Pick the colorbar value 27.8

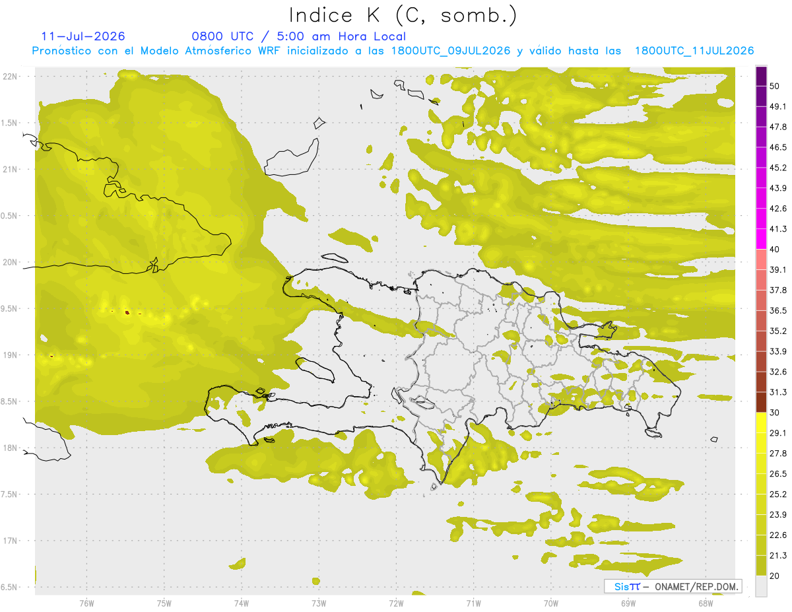(x=778, y=454)
